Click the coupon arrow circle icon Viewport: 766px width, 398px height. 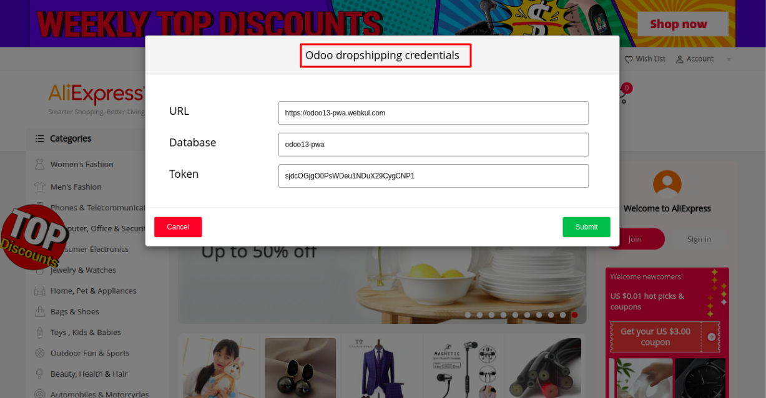[x=712, y=337]
